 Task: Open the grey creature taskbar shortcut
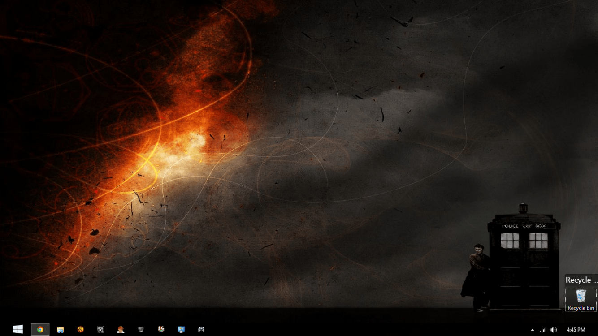[141, 329]
